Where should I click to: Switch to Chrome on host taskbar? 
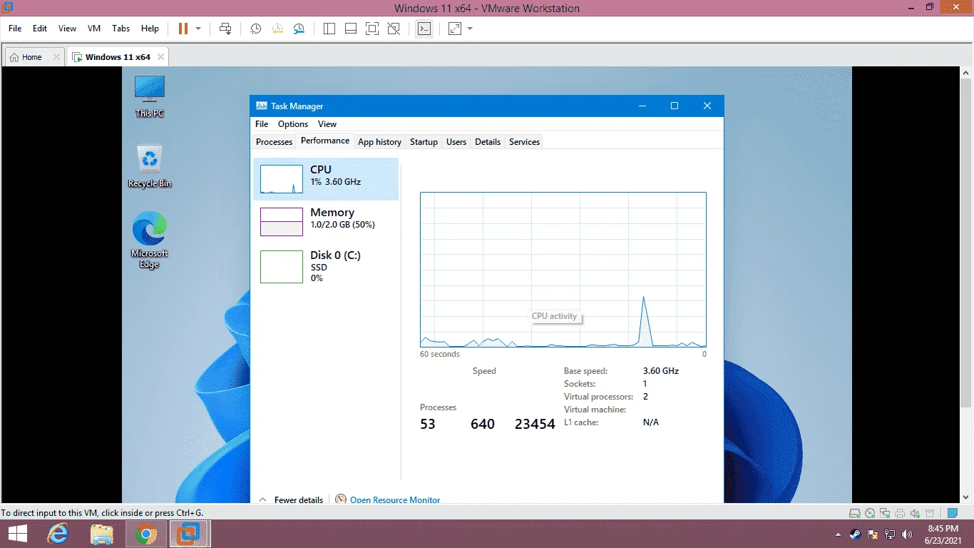[x=146, y=534]
